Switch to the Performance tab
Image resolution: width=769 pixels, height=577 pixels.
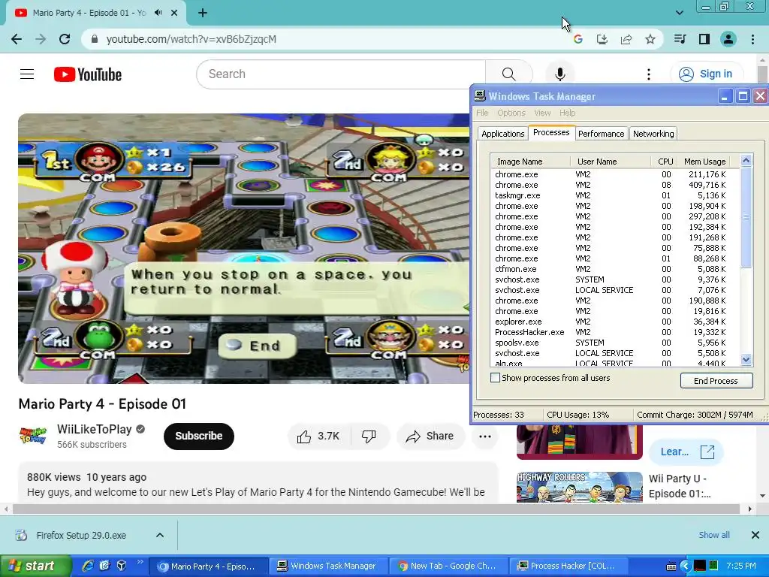602,134
